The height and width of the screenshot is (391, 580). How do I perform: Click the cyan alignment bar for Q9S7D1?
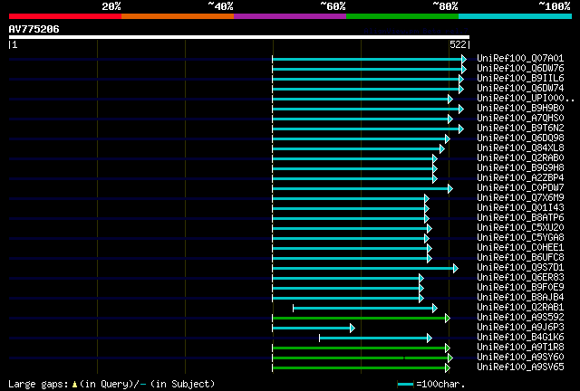coord(365,268)
